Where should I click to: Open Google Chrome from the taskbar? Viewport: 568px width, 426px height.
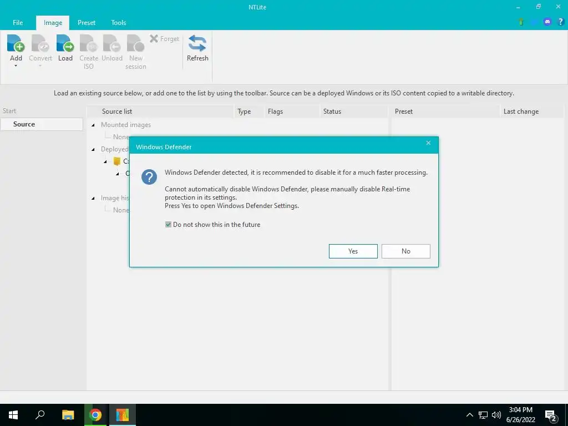(x=95, y=415)
